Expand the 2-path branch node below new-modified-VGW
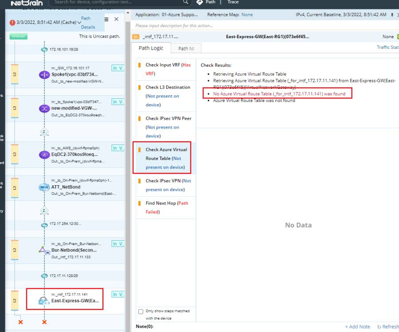 coord(44,132)
